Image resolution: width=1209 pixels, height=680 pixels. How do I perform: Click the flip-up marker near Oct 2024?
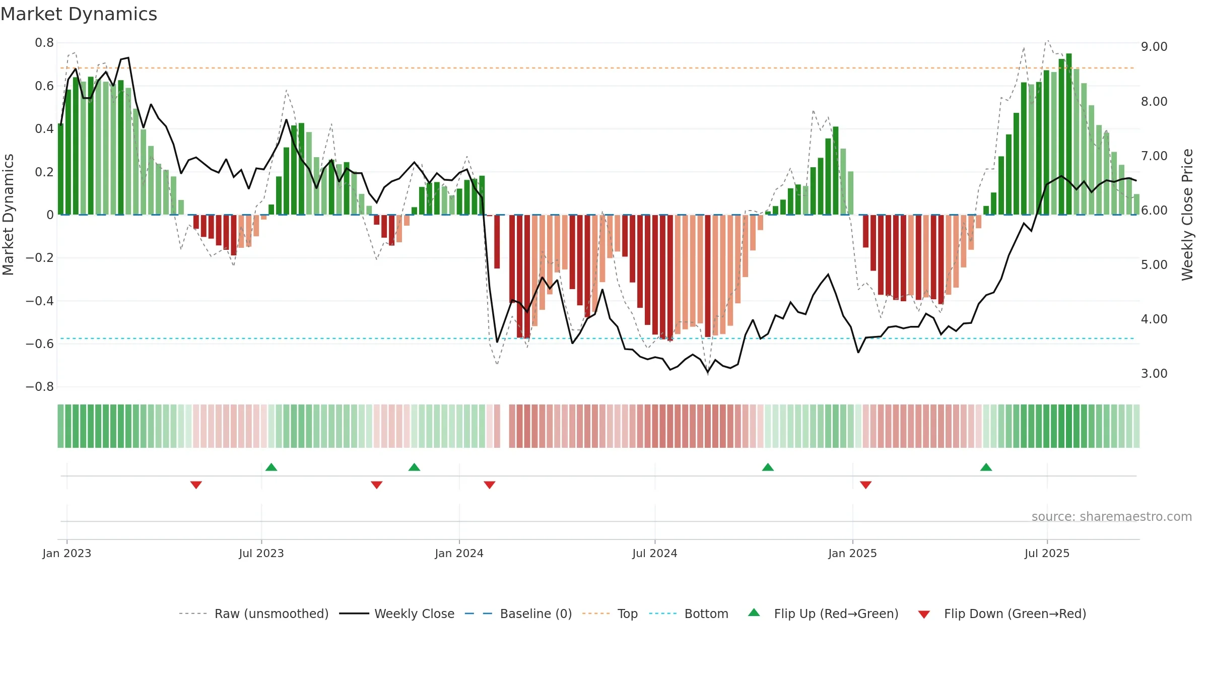click(x=768, y=467)
